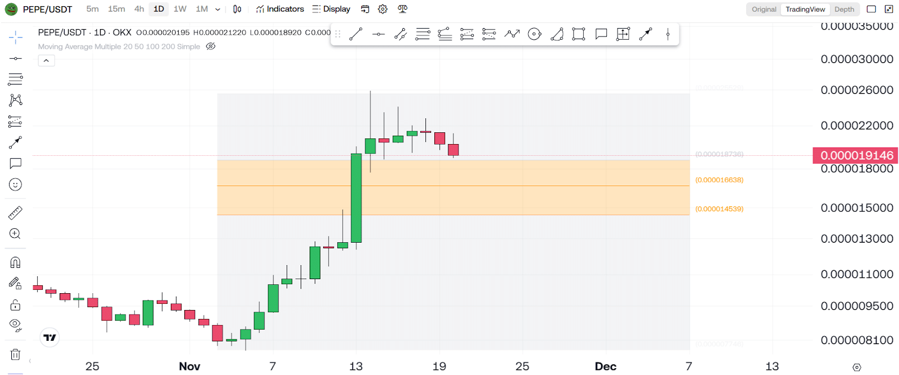Activate the zoom in magnifier tool
The height and width of the screenshot is (375, 899).
[15, 234]
